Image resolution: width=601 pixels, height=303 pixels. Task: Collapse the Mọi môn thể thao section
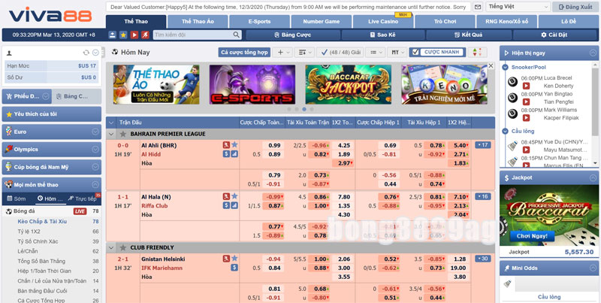coord(95,184)
